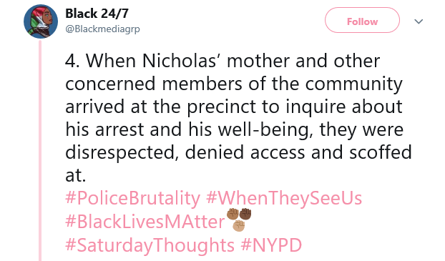Click the word well-being in the tweet

click(x=264, y=130)
